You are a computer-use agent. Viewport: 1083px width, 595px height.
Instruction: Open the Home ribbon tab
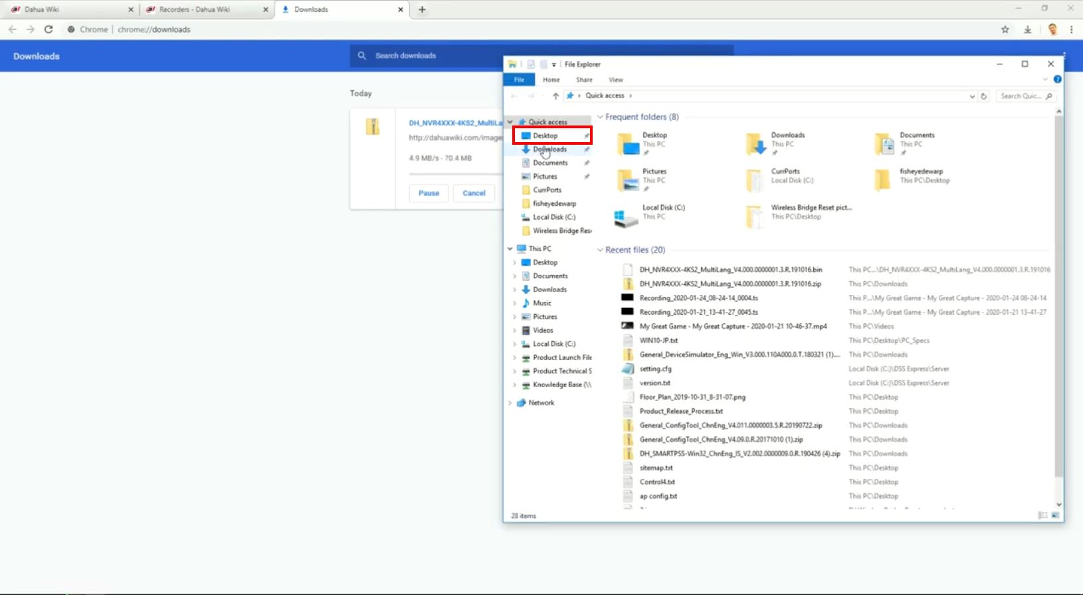551,80
